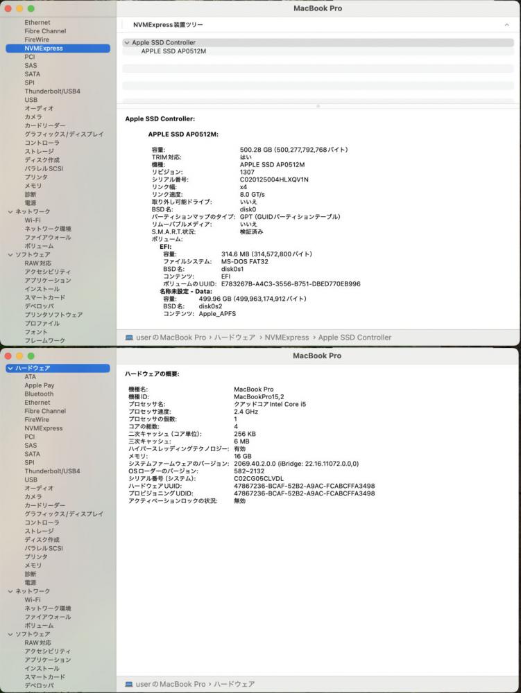Select SPI in bottom window sidebar
The image size is (521, 693).
(x=29, y=462)
